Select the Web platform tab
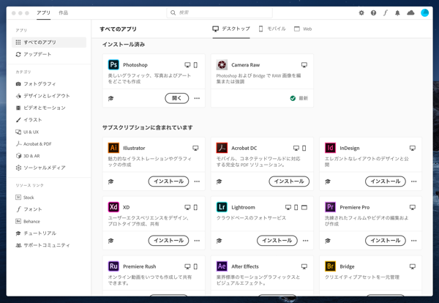Image resolution: width=439 pixels, height=303 pixels. click(x=303, y=29)
